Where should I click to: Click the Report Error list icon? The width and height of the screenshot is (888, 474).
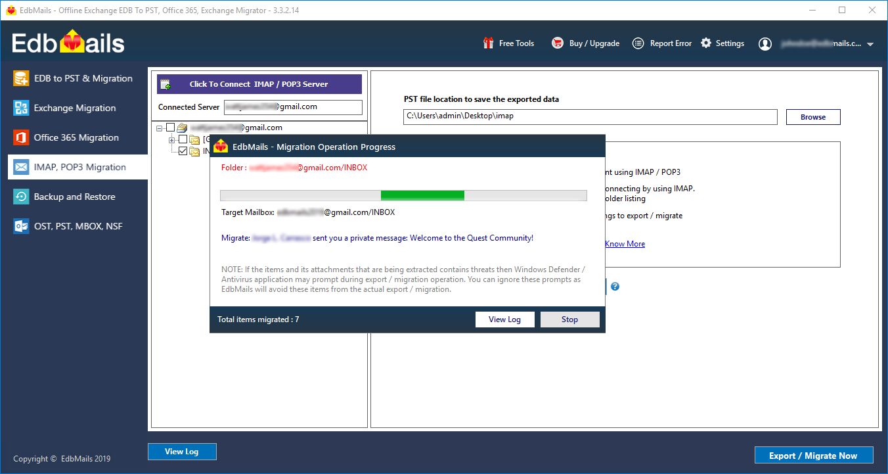[x=638, y=43]
